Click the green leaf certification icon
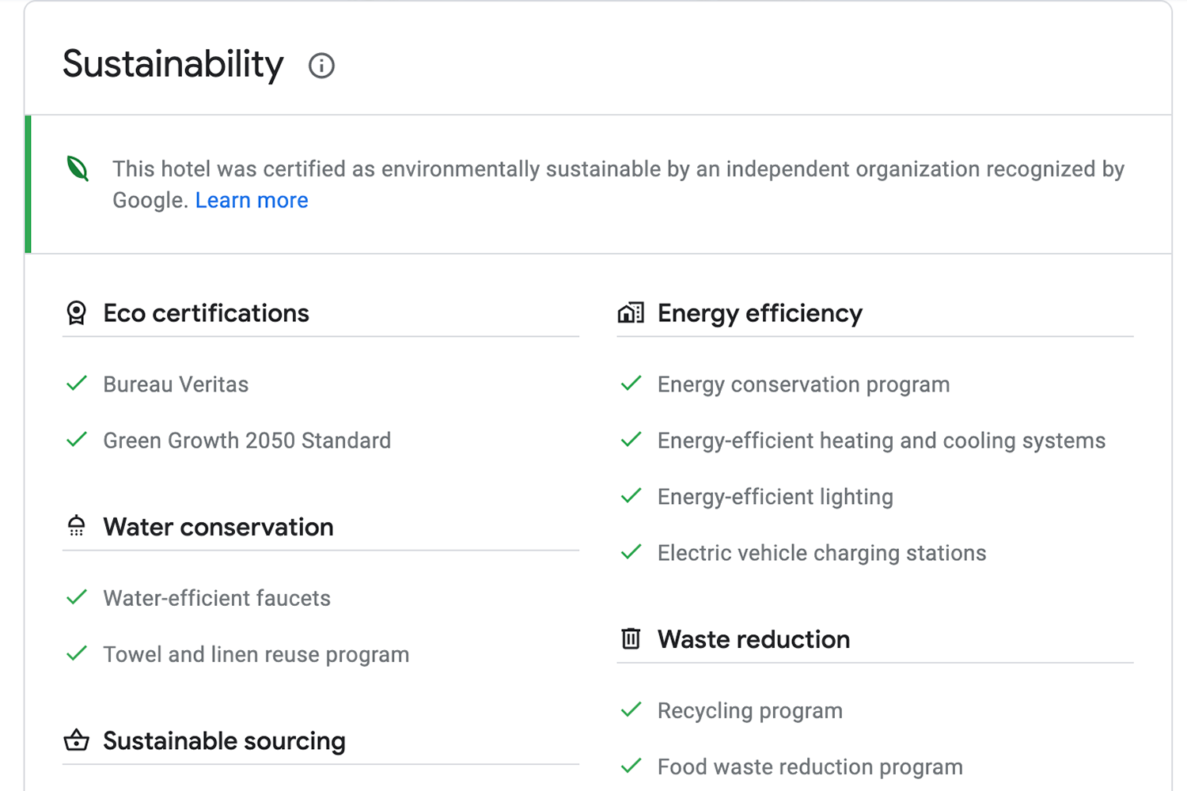Image resolution: width=1187 pixels, height=791 pixels. (78, 168)
